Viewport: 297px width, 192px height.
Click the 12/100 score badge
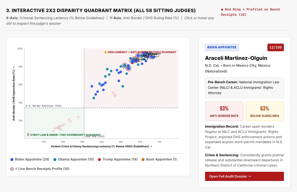point(276,47)
